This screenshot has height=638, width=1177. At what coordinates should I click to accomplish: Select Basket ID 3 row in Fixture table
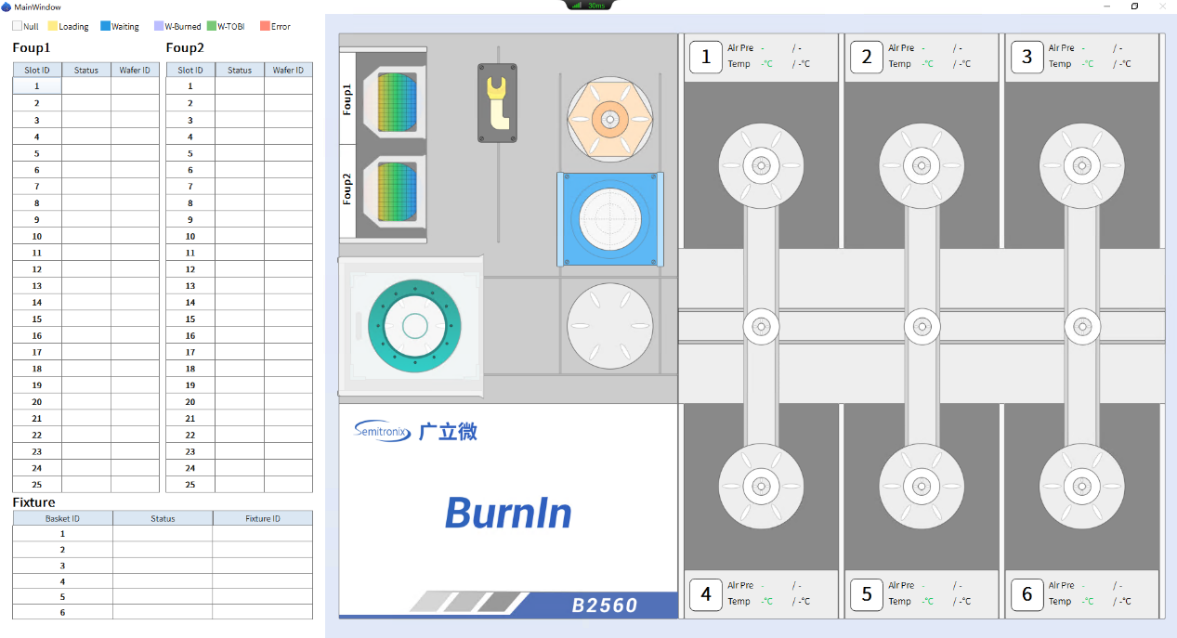point(62,566)
